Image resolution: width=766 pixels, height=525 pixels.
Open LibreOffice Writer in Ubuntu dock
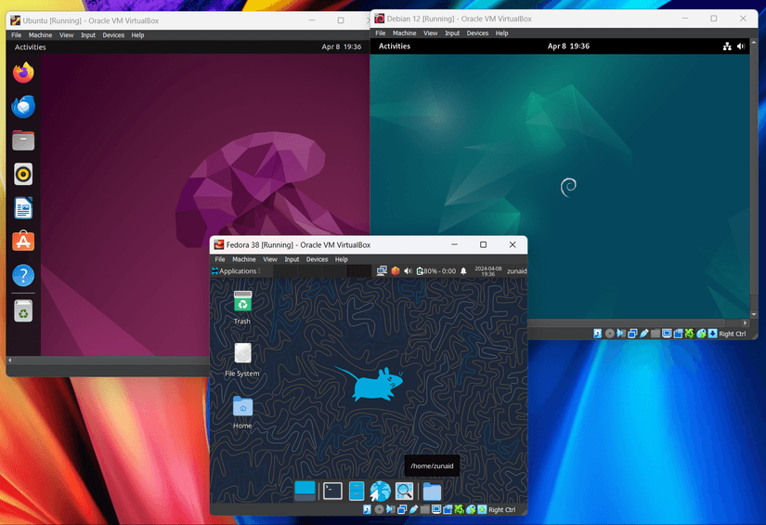click(x=23, y=208)
